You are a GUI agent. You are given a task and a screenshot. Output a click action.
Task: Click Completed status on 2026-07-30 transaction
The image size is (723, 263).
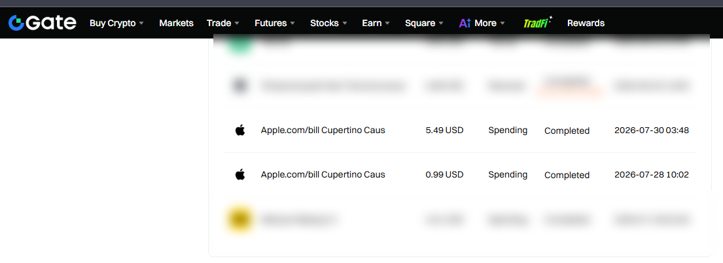coord(567,131)
